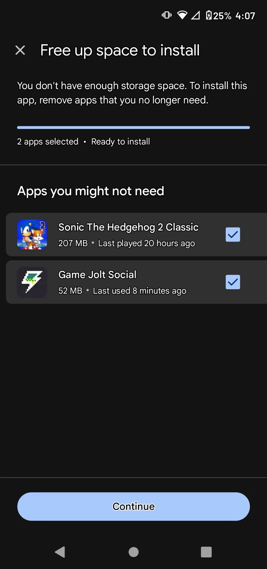Select the Sonic The Hedgehog 2 Classic title
This screenshot has width=267, height=569.
coord(128,227)
